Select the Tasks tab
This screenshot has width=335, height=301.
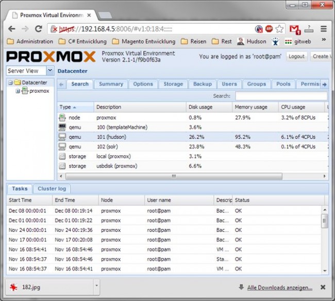point(20,189)
